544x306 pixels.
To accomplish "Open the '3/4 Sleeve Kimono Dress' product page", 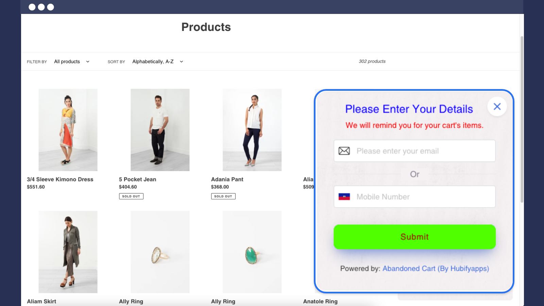I will [60, 179].
